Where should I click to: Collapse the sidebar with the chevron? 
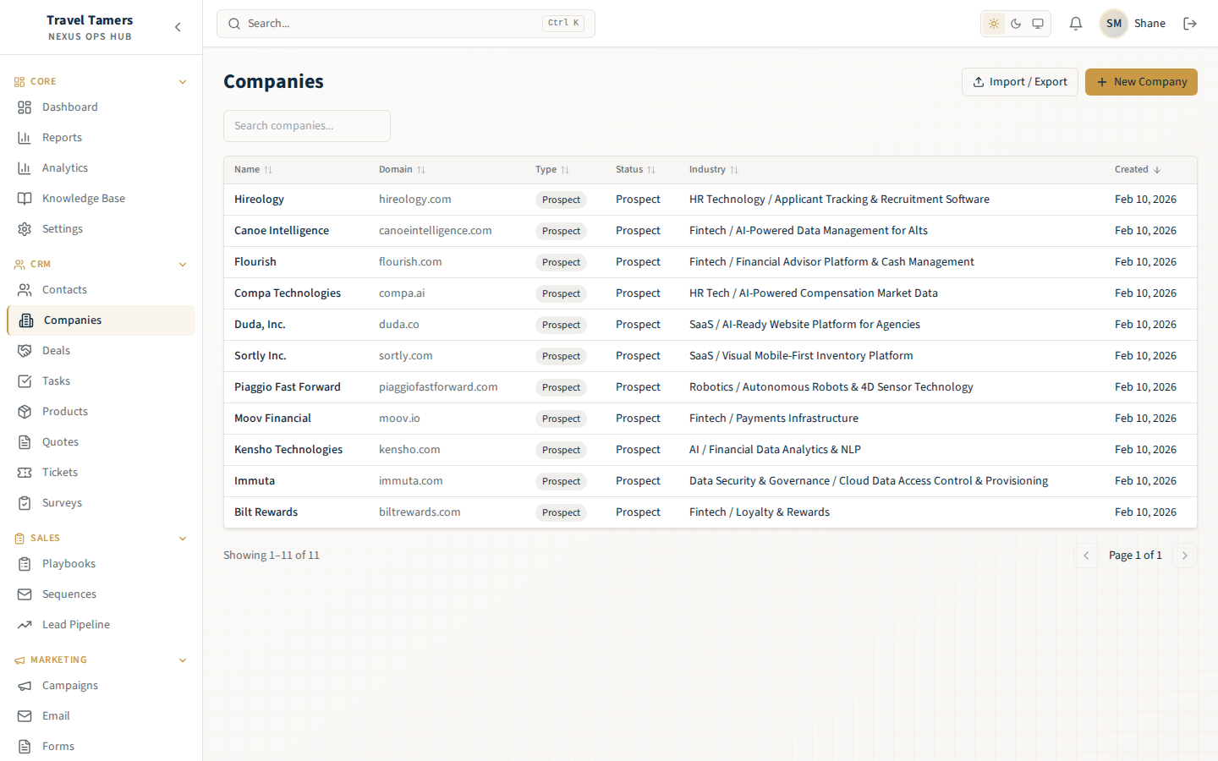pos(178,26)
